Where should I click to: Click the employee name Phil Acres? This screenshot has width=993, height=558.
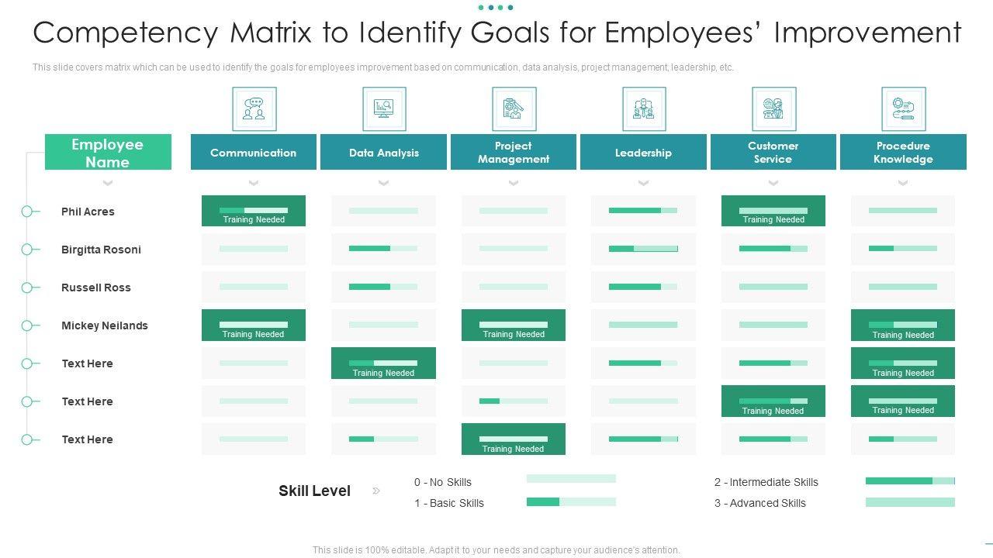coord(88,212)
